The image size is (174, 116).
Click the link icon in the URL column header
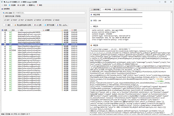(19, 30)
